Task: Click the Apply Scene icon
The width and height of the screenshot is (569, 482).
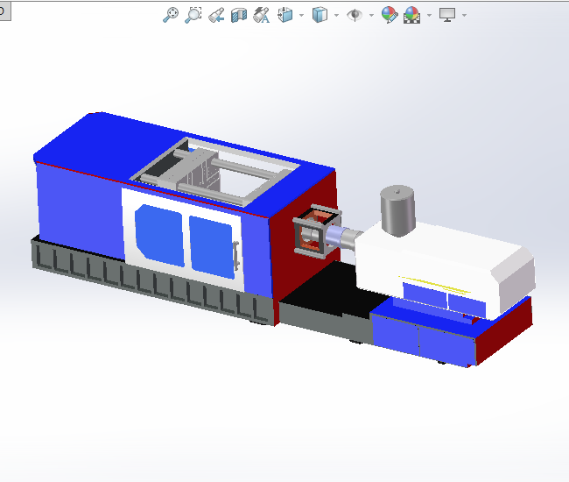Action: pos(412,15)
